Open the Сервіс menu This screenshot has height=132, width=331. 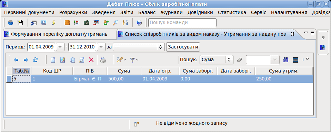coord(259,12)
